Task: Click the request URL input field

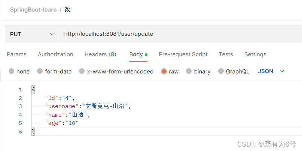Action: coord(180,34)
